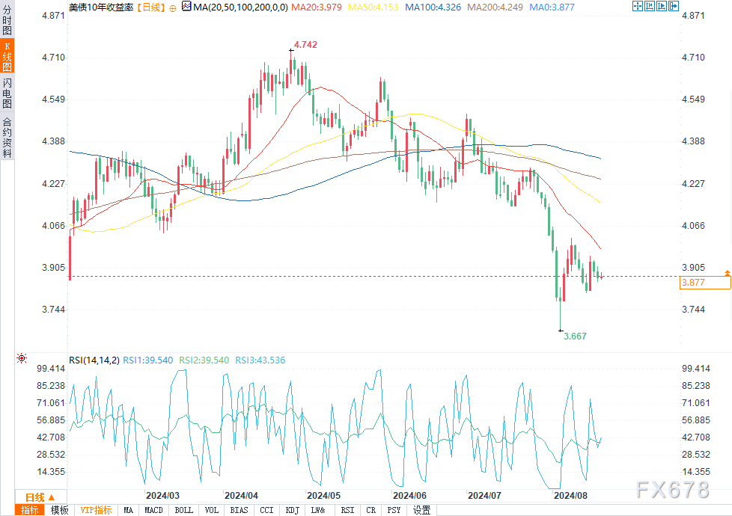The height and width of the screenshot is (516, 732).
Task: Click the crosshair layout icon at top right
Action: point(637,6)
